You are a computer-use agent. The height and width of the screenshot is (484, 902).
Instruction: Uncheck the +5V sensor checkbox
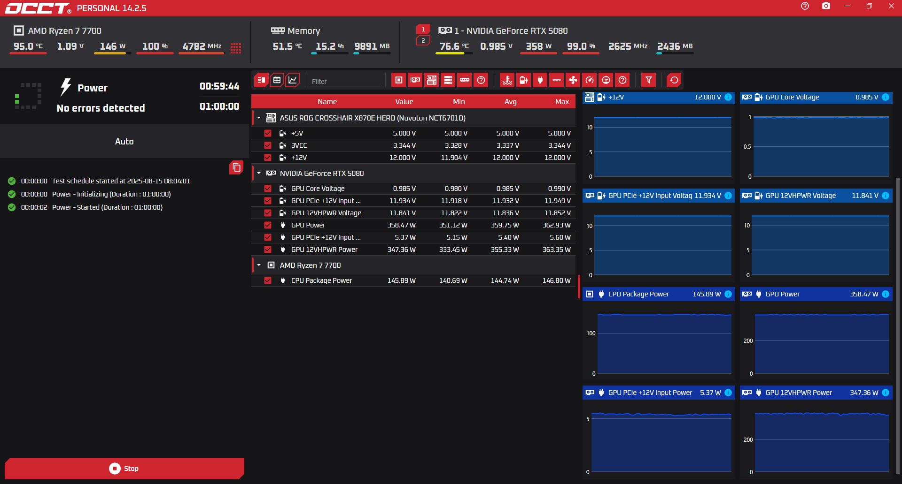click(x=268, y=133)
